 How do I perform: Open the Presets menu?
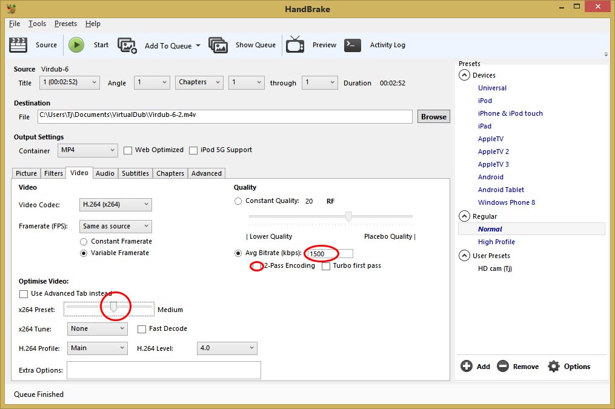coord(65,24)
